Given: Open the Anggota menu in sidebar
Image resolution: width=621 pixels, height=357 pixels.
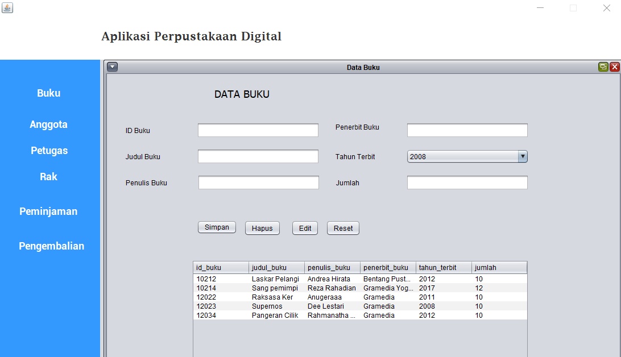Looking at the screenshot, I should (49, 124).
